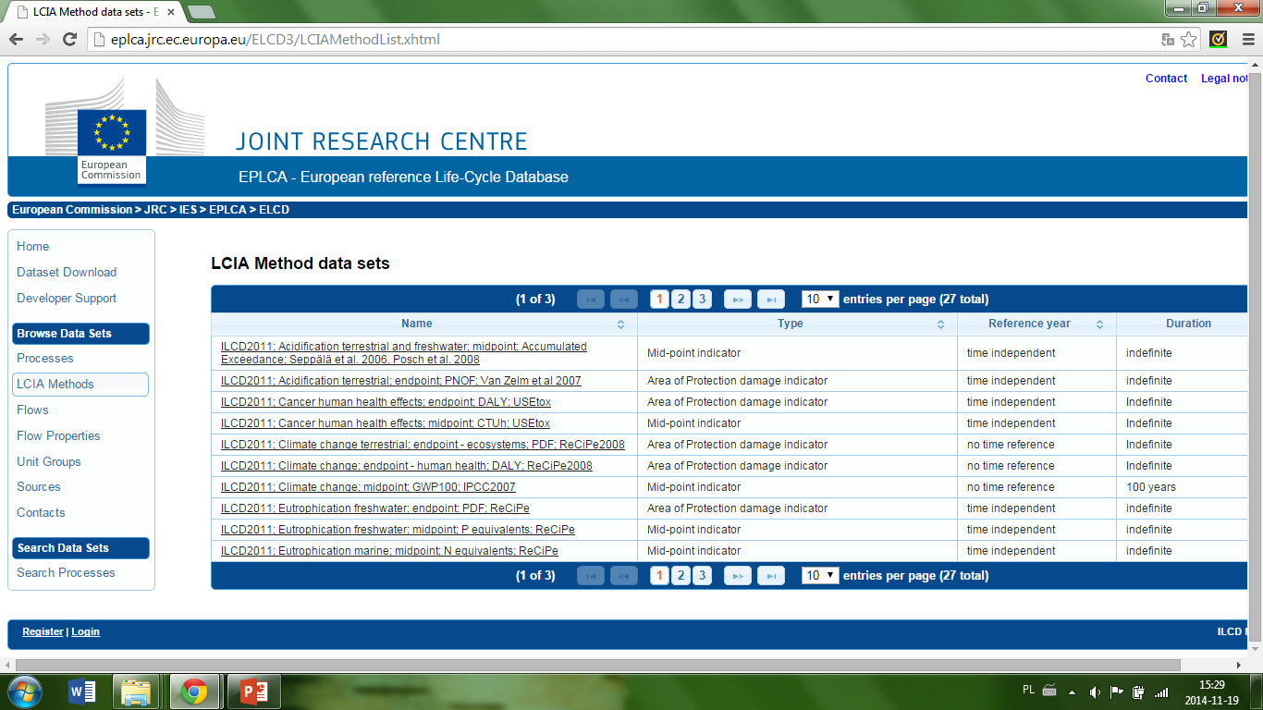Viewport: 1263px width, 710px height.
Task: Go to page 3 in bottom paginator
Action: [x=702, y=575]
